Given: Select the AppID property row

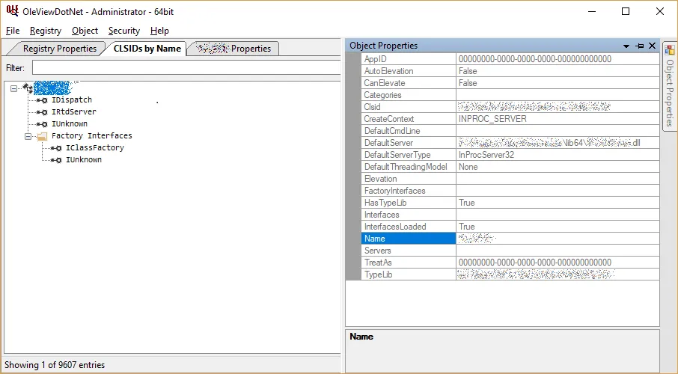Looking at the screenshot, I should click(510, 59).
